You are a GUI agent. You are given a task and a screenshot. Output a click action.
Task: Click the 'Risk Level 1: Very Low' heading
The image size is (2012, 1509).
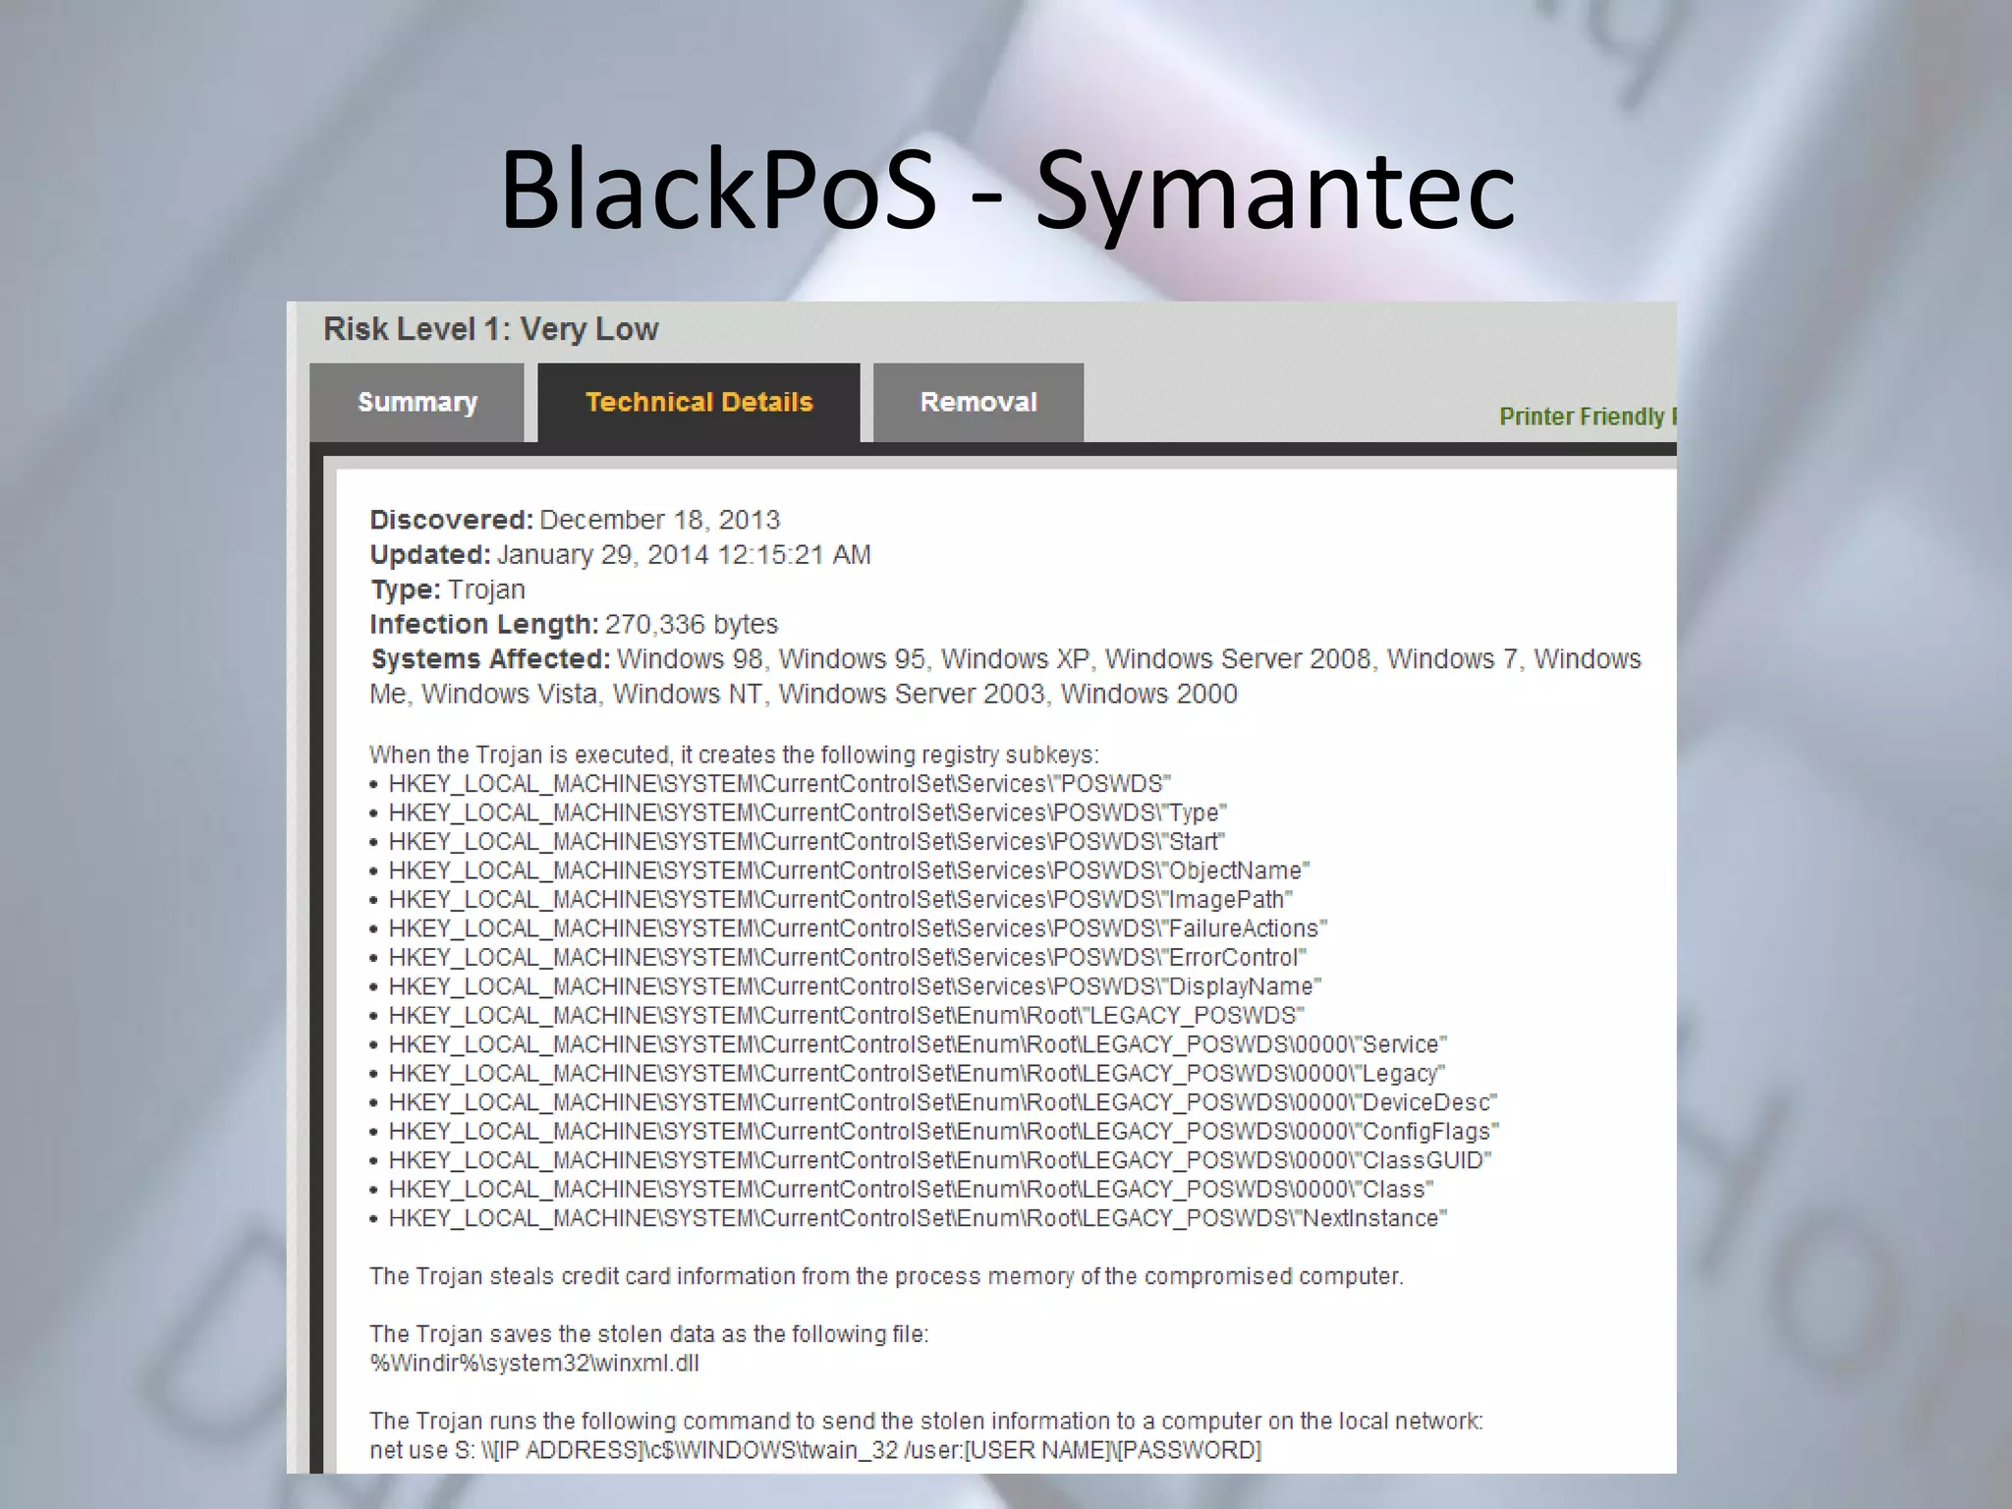pos(491,329)
